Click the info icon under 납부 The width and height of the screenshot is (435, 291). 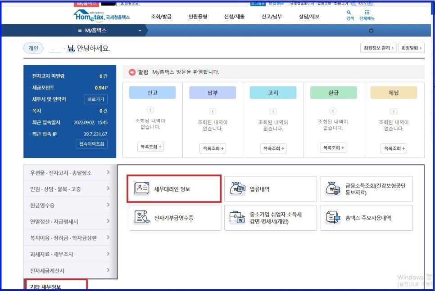pyautogui.click(x=213, y=112)
